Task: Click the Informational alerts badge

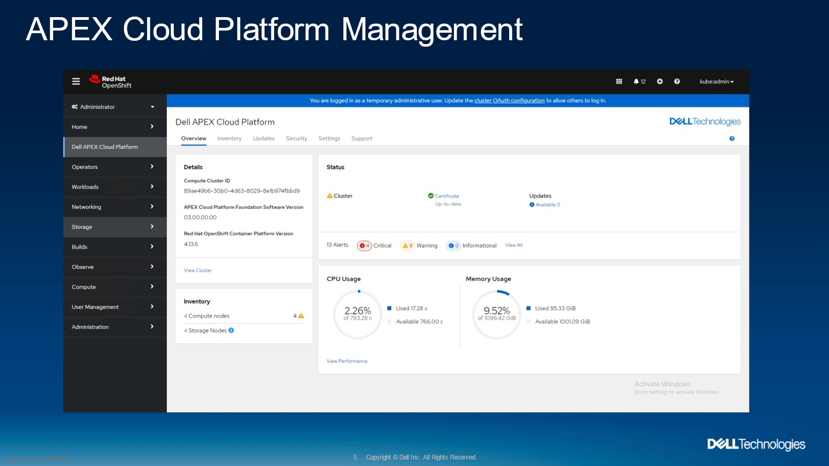Action: point(453,246)
